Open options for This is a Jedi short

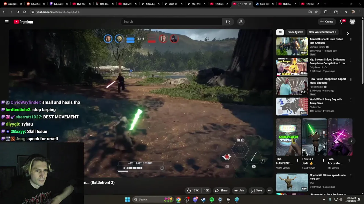point(323,160)
